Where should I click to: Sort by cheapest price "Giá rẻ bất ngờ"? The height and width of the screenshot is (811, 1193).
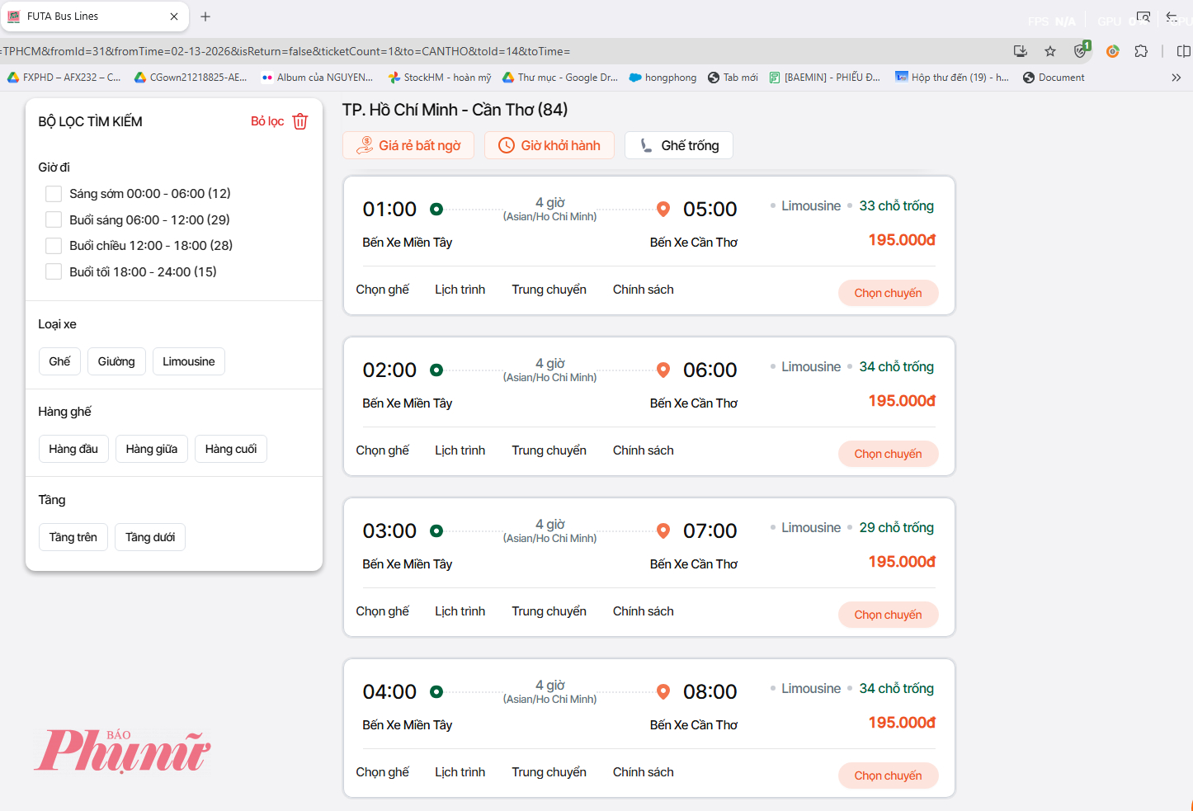pos(408,145)
